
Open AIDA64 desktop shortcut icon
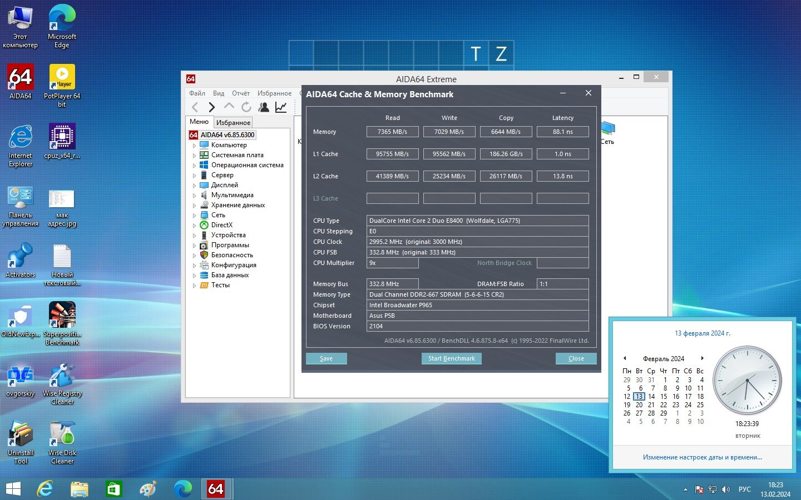tap(21, 81)
